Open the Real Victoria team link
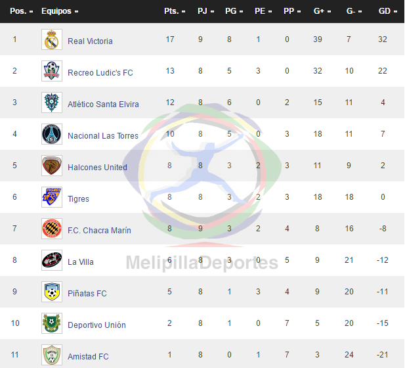405x368 pixels. pos(90,41)
